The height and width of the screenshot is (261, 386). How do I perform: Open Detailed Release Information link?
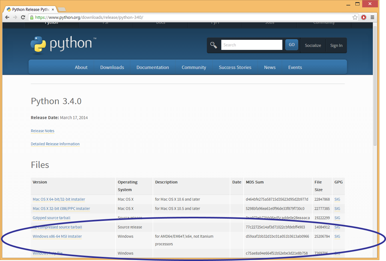55,144
